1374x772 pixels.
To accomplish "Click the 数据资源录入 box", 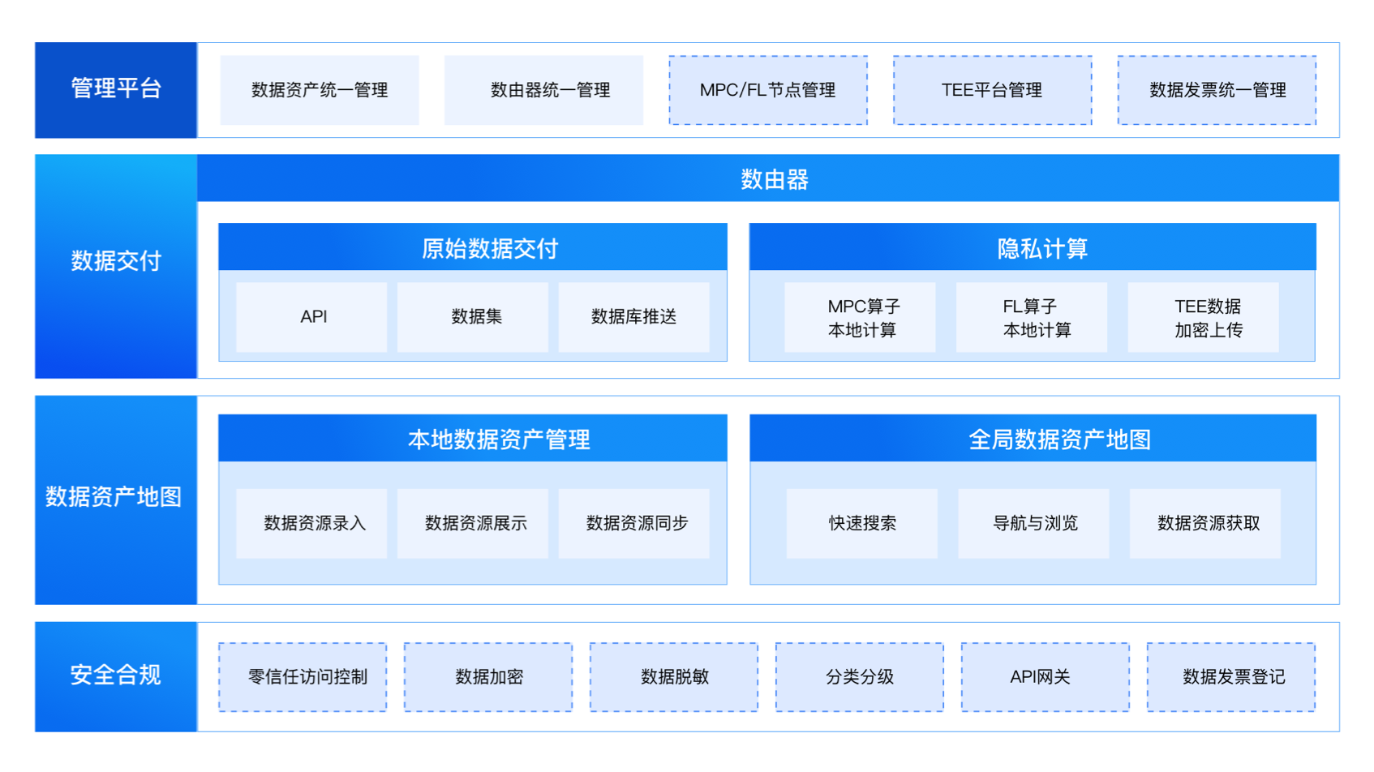I will click(312, 524).
